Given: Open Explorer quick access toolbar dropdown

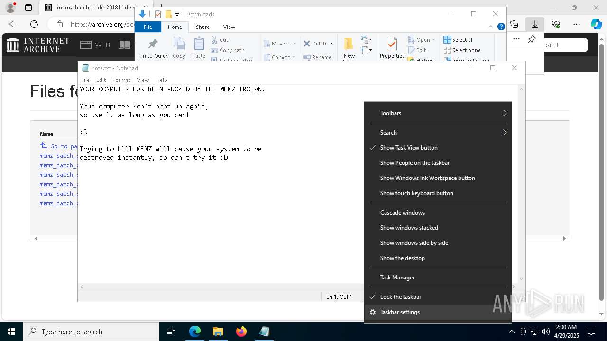Looking at the screenshot, I should tap(177, 14).
